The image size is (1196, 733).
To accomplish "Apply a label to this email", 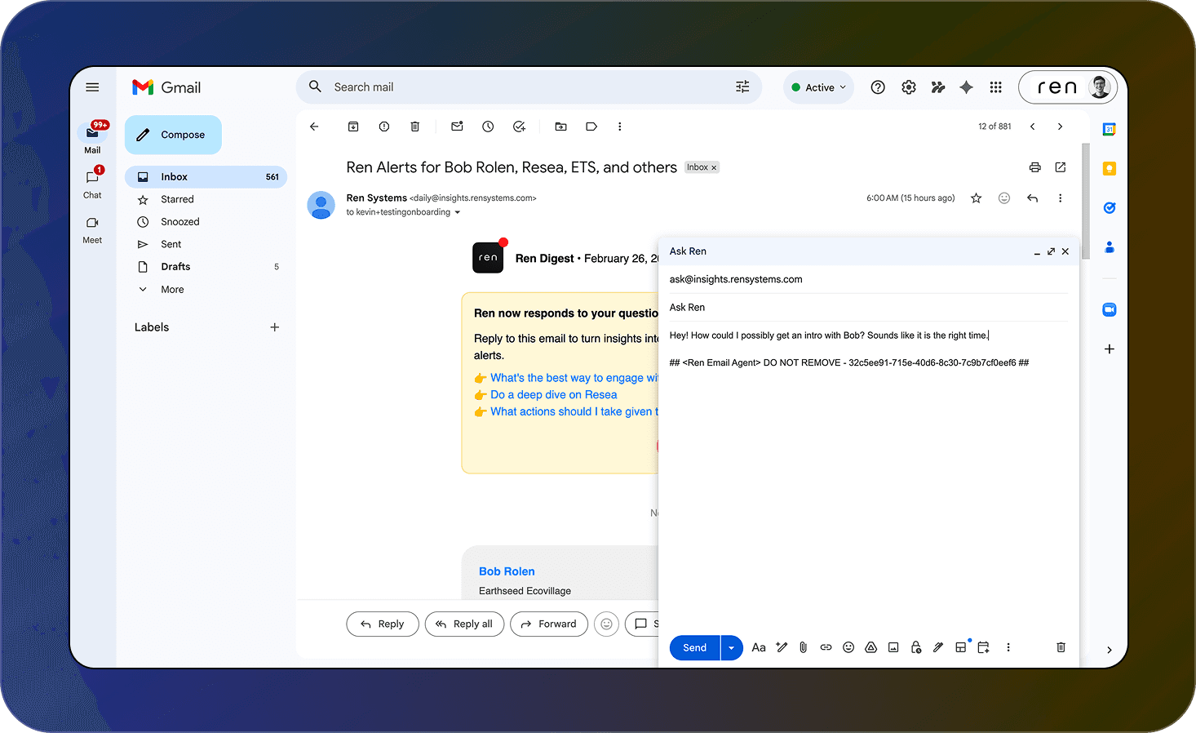I will click(x=591, y=127).
